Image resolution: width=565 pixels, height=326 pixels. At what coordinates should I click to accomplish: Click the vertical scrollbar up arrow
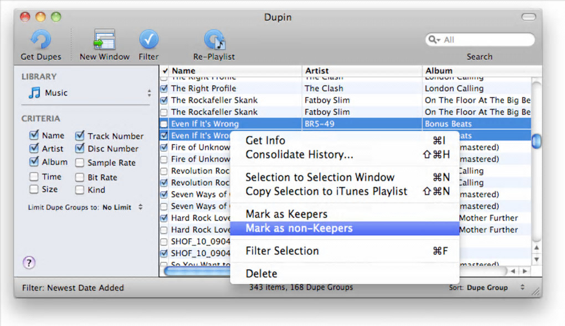tap(537, 248)
